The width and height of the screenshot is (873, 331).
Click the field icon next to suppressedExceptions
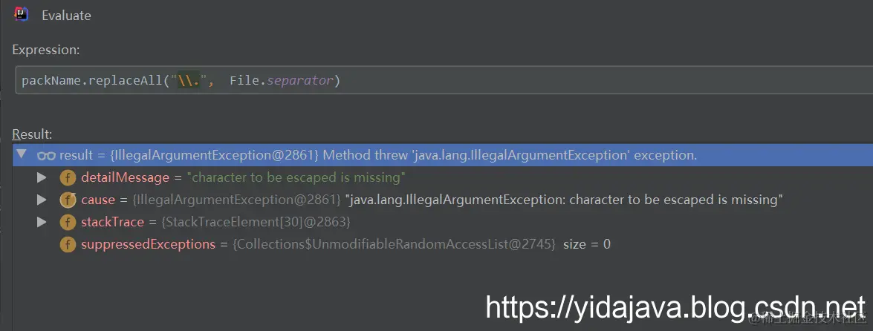68,244
